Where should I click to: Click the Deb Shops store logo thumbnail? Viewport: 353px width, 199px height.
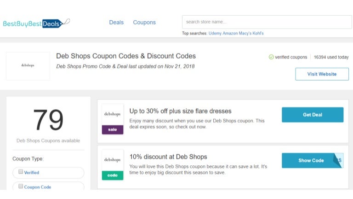tap(28, 66)
